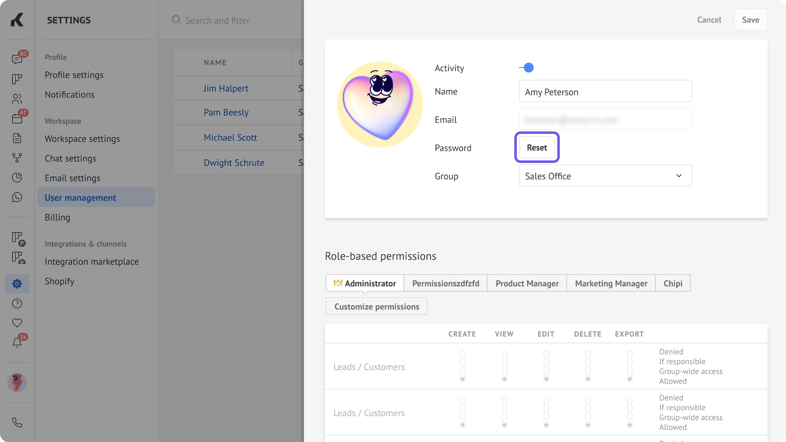Click the Reset password button

(x=537, y=147)
